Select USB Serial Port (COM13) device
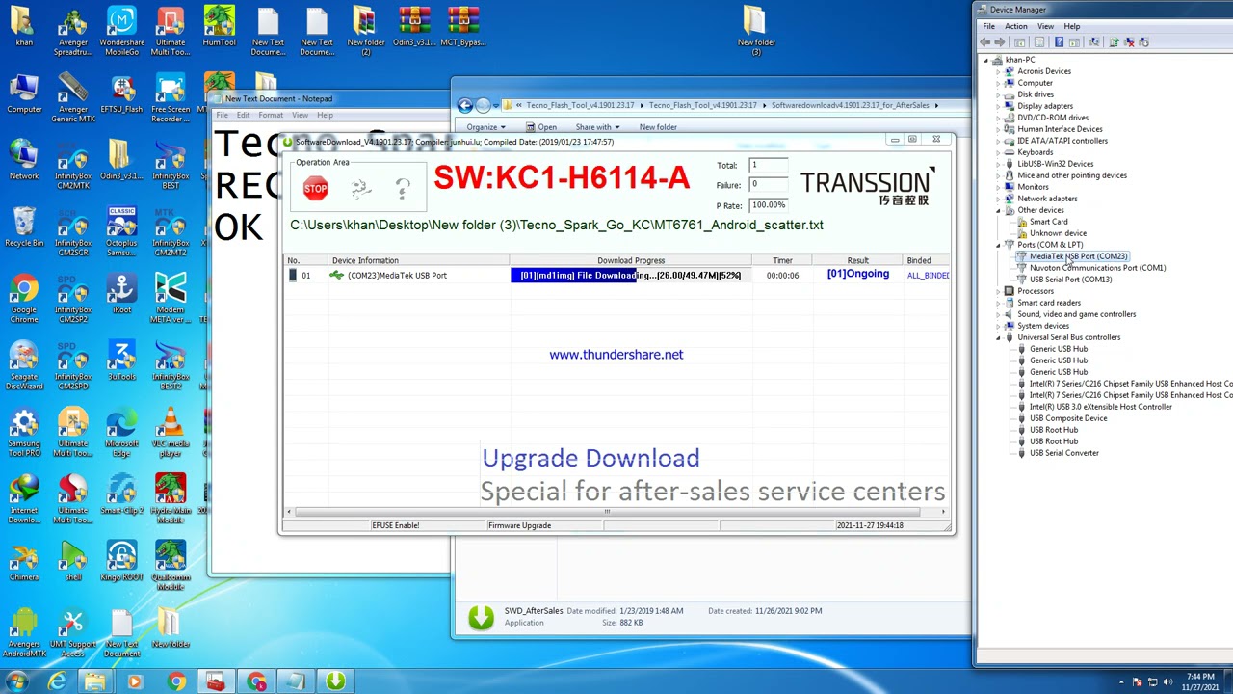The width and height of the screenshot is (1233, 694). 1070,280
